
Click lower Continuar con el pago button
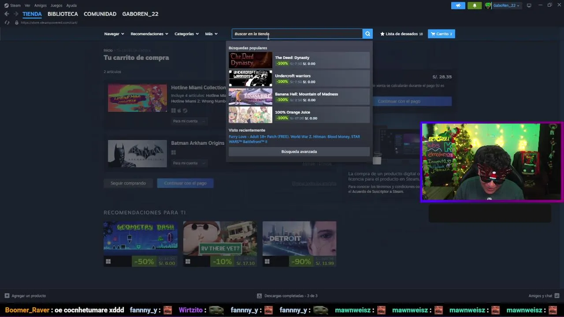click(x=185, y=183)
